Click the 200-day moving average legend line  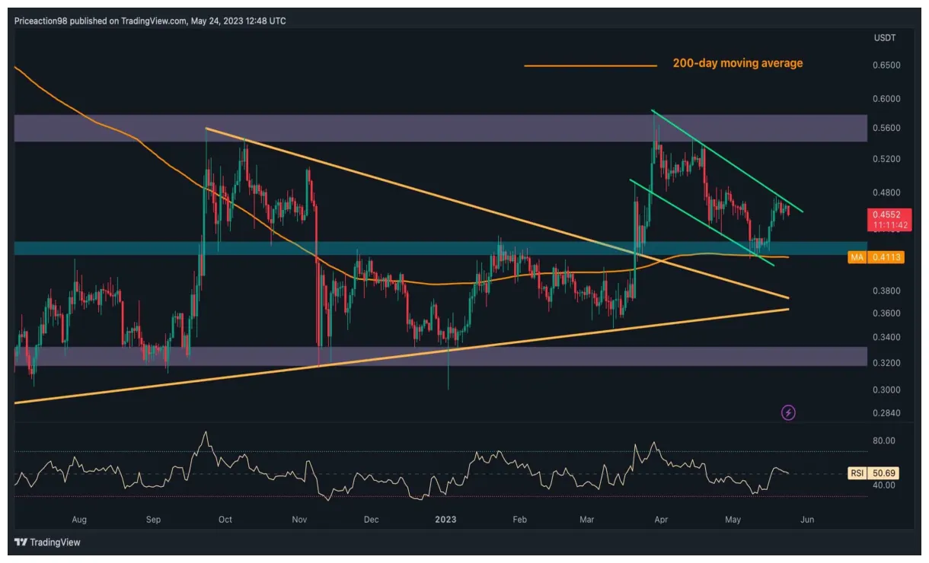pos(590,65)
